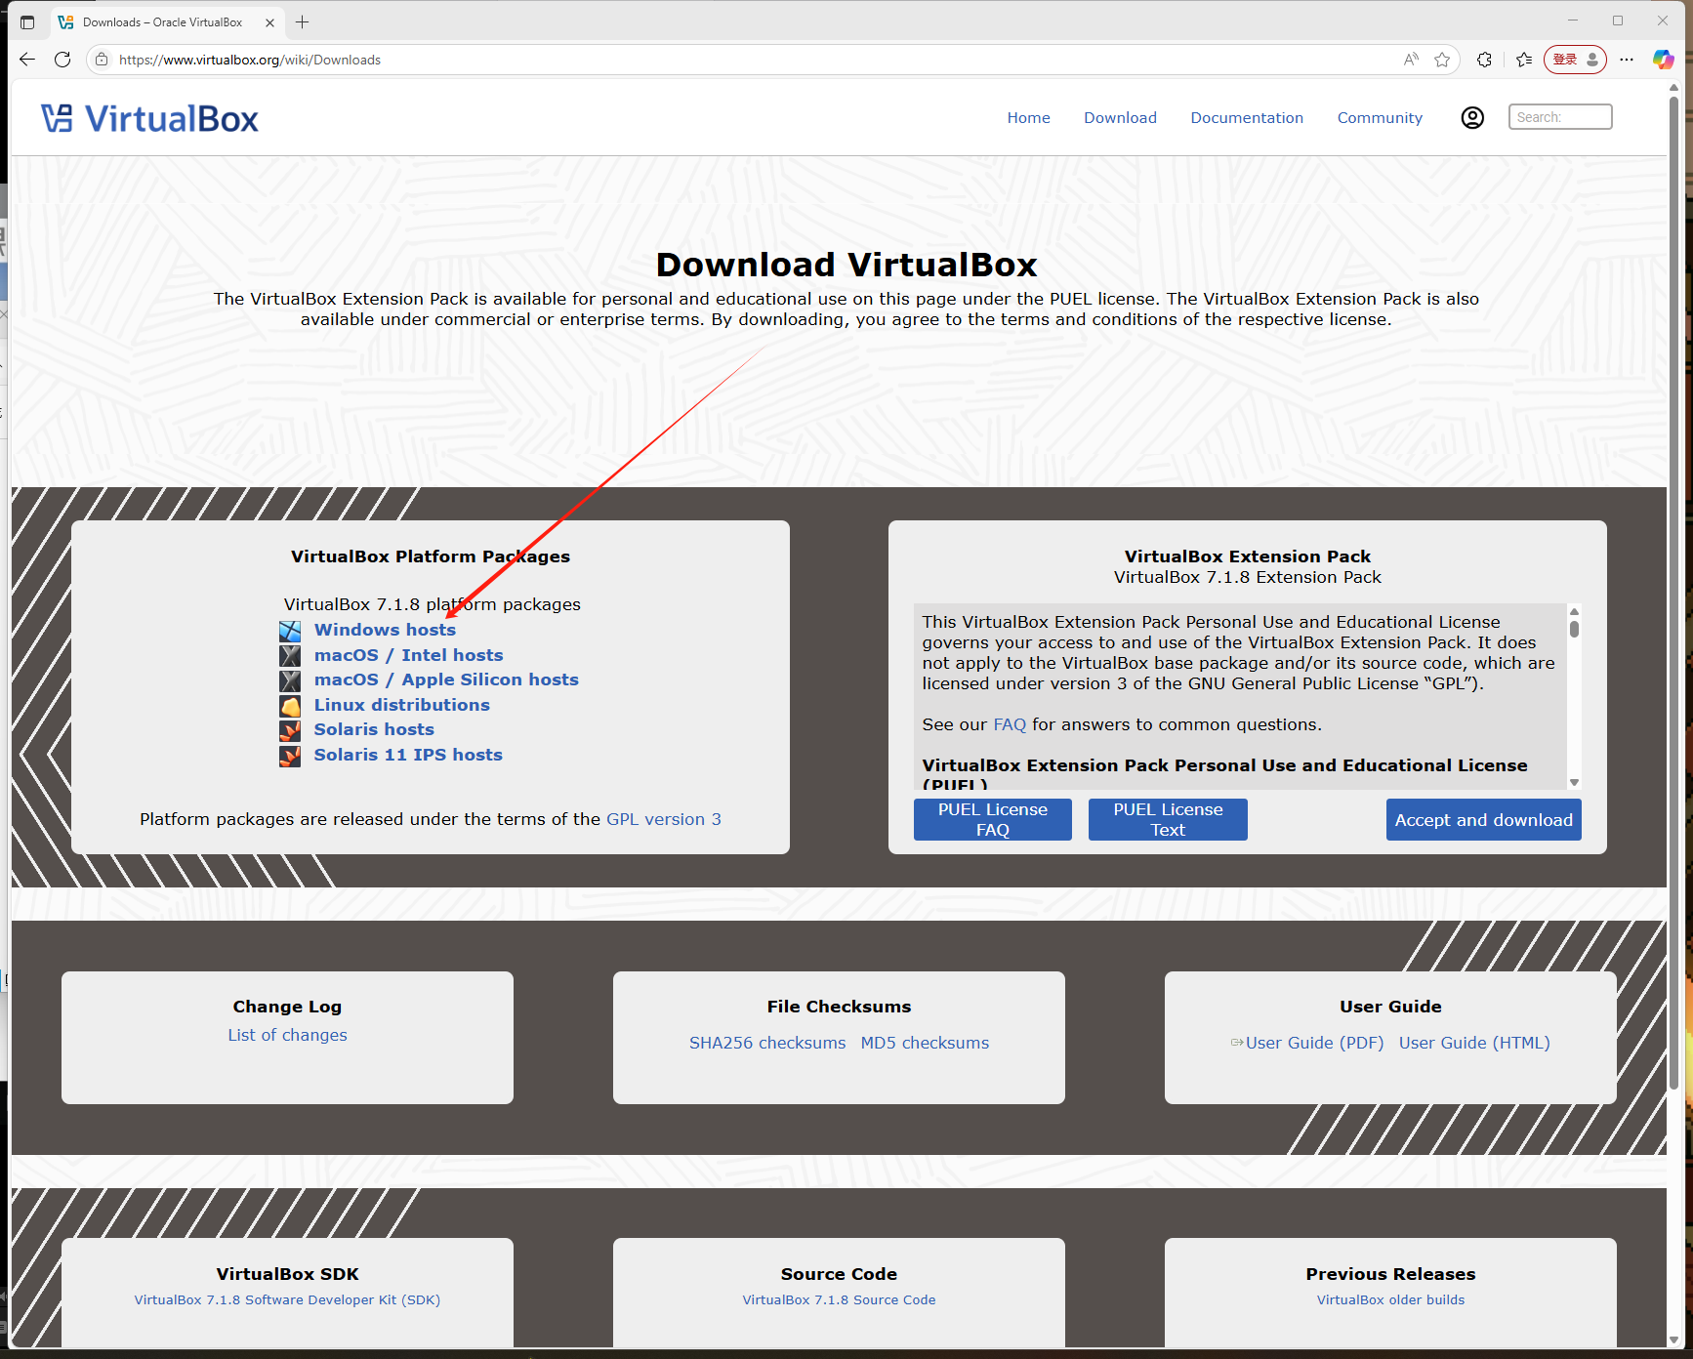Open User Guide (PDF) link
The width and height of the screenshot is (1693, 1359).
1314,1044
